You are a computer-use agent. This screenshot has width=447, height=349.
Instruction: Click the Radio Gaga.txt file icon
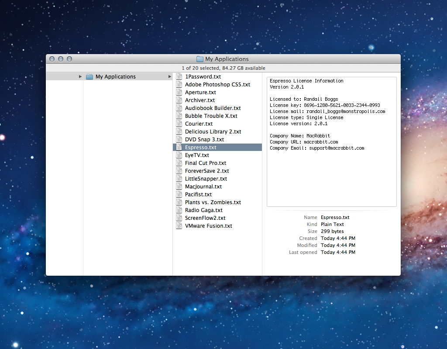tap(179, 210)
